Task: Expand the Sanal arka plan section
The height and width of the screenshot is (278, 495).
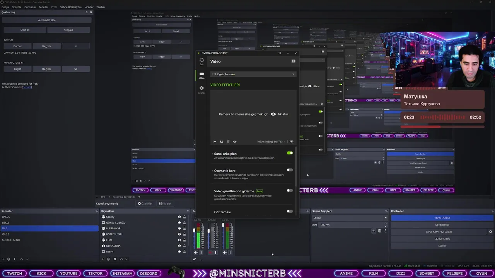Action: point(212,154)
